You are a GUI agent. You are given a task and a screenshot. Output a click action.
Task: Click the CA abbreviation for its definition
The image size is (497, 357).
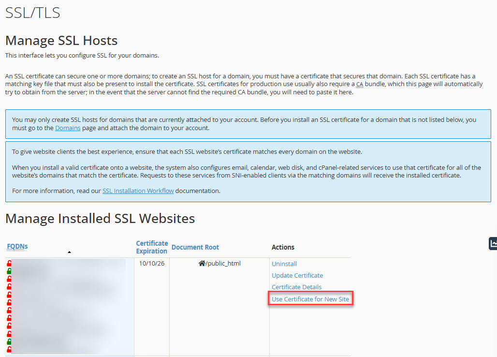pyautogui.click(x=359, y=84)
